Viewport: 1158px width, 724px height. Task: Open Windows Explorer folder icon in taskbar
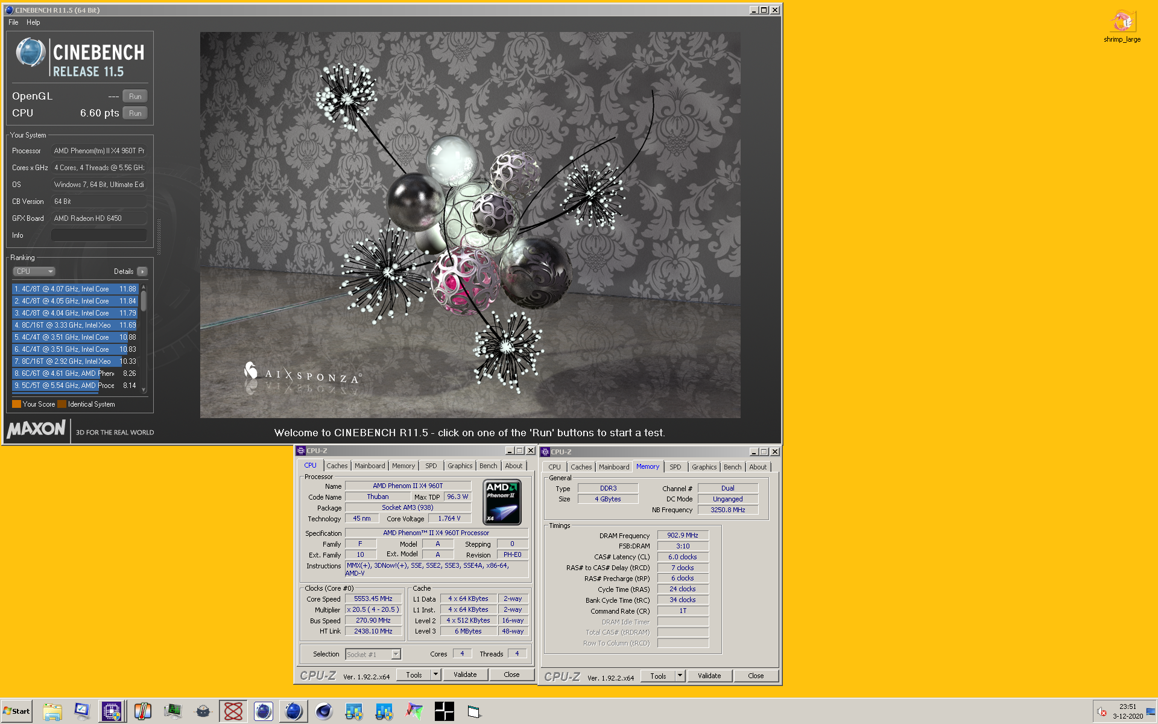click(52, 711)
